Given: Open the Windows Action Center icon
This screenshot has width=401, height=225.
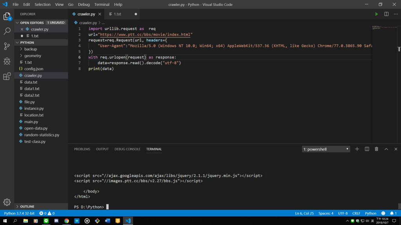Looking at the screenshot, I should tap(394, 221).
